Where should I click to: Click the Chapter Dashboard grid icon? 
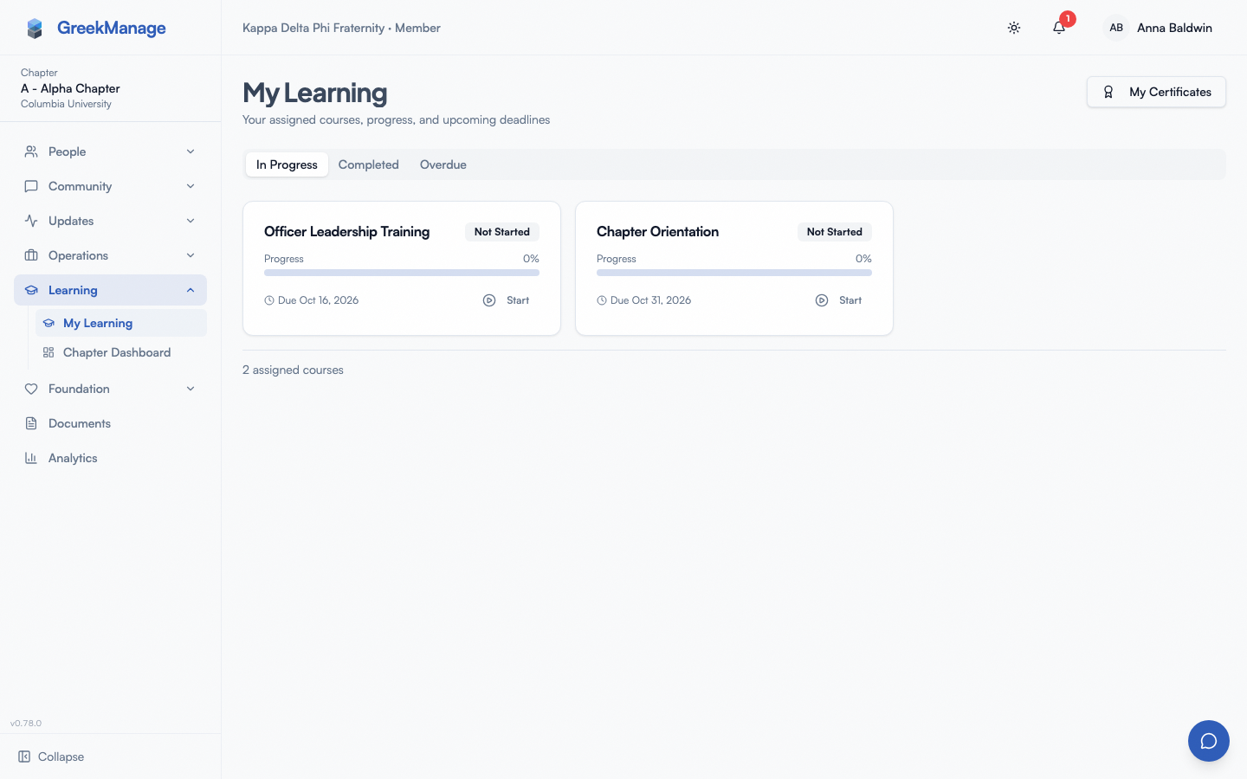click(x=48, y=352)
